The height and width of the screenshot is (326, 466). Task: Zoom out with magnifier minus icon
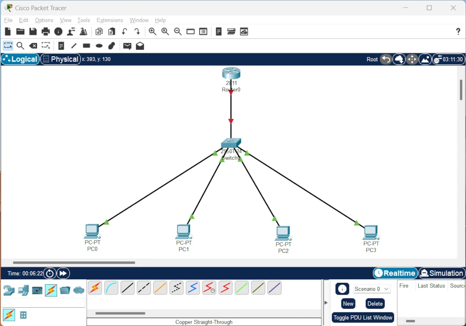pos(178,31)
